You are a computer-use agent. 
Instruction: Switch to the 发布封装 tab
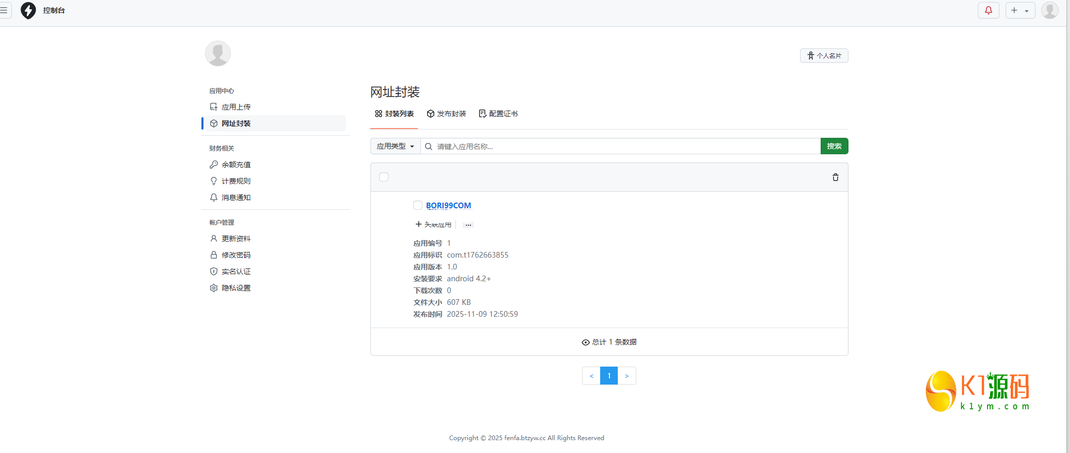[446, 114]
